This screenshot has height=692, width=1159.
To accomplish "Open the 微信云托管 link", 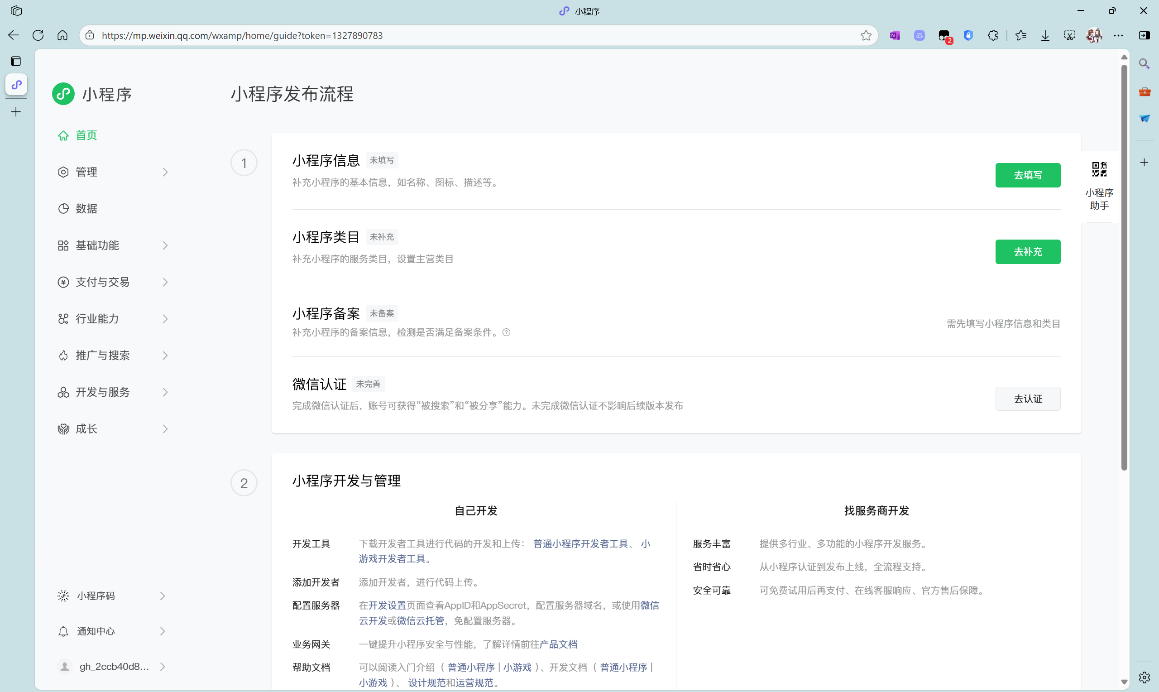I will (420, 621).
